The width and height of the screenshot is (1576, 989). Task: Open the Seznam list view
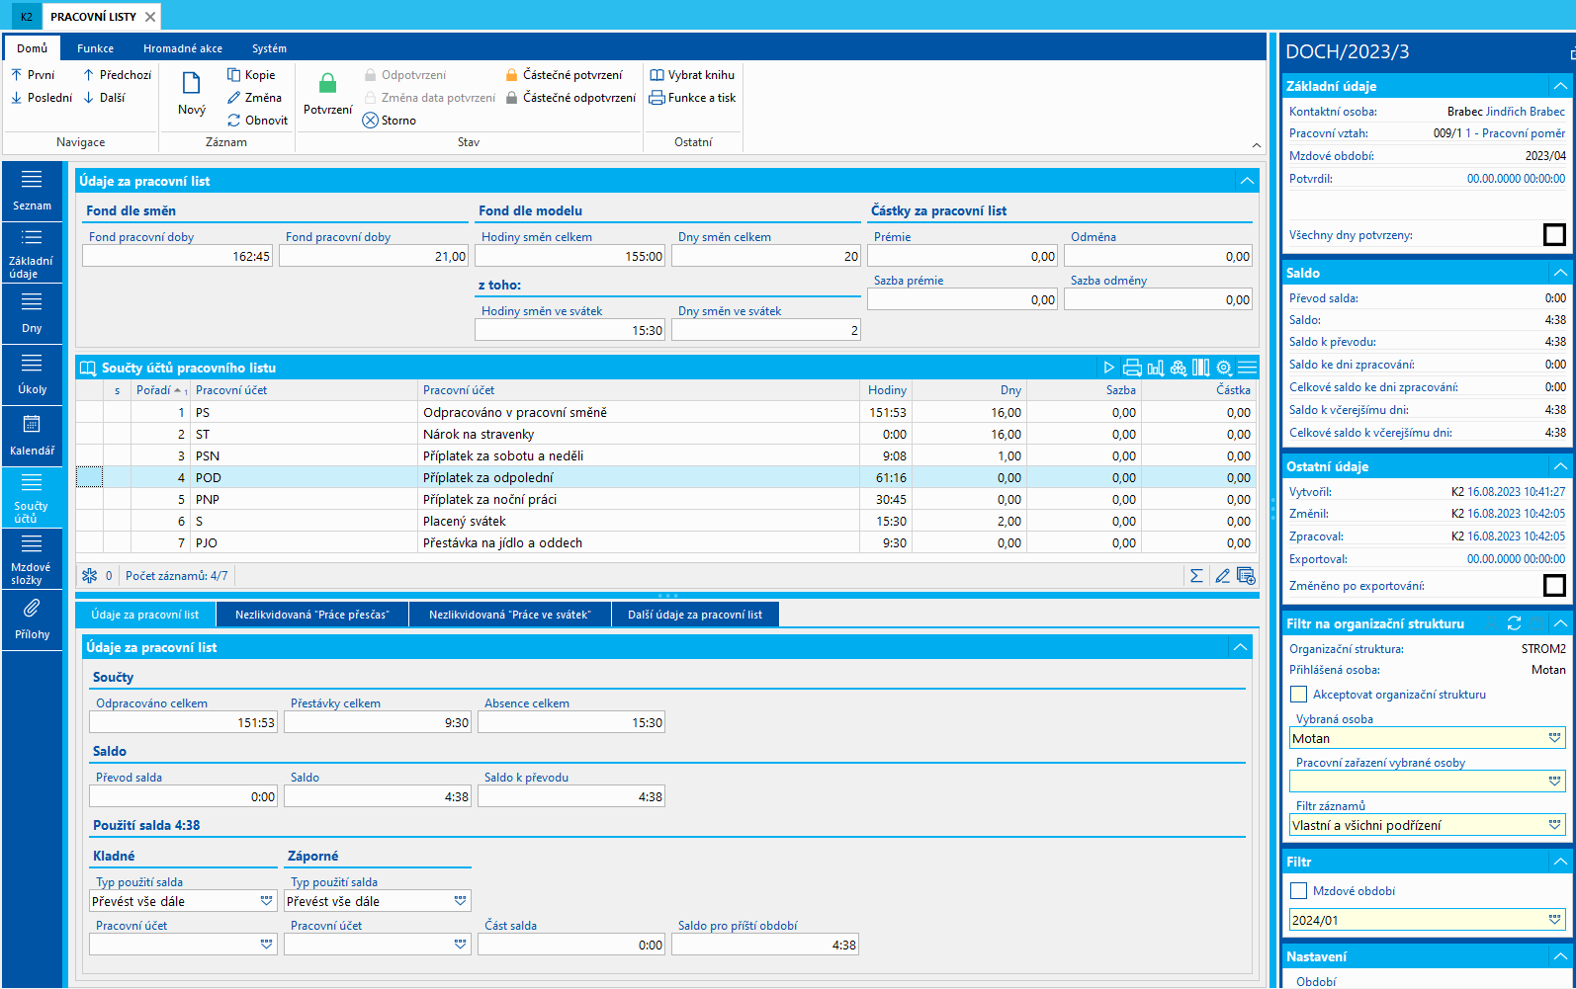point(32,190)
